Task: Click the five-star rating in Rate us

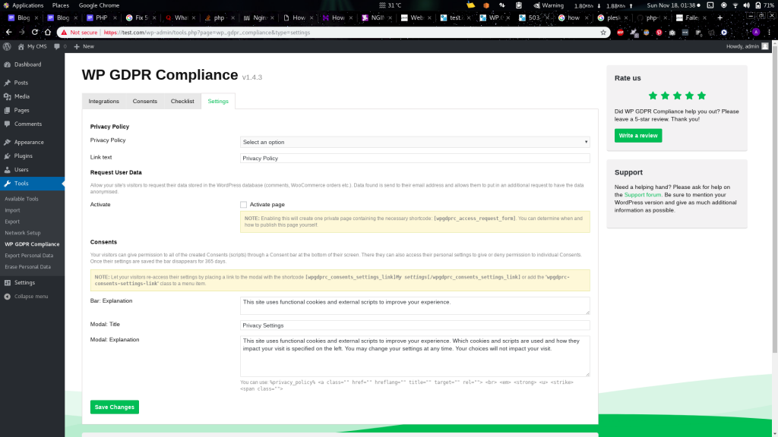Action: 677,96
